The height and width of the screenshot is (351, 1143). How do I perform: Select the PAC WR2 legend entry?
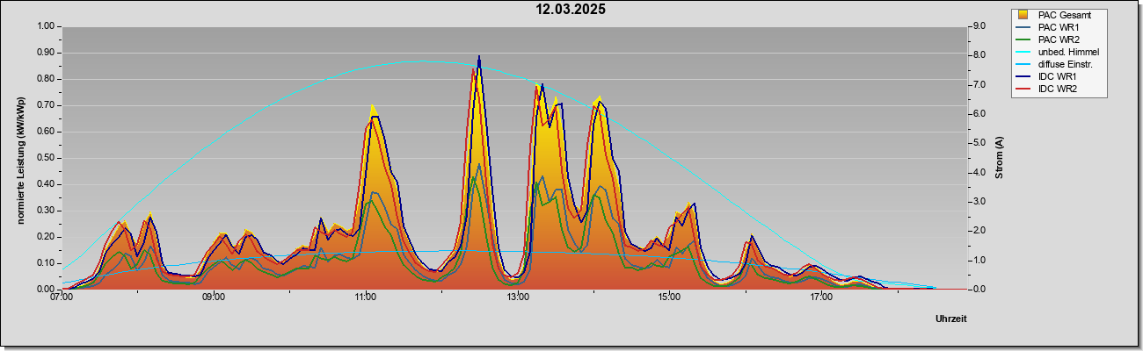coord(1058,39)
